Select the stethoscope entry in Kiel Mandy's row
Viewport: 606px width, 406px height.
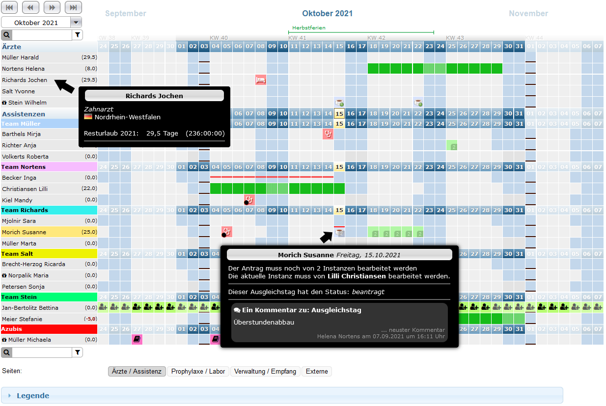249,200
